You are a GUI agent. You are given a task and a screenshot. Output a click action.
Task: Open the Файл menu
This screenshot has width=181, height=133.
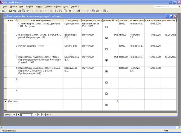tap(5, 7)
